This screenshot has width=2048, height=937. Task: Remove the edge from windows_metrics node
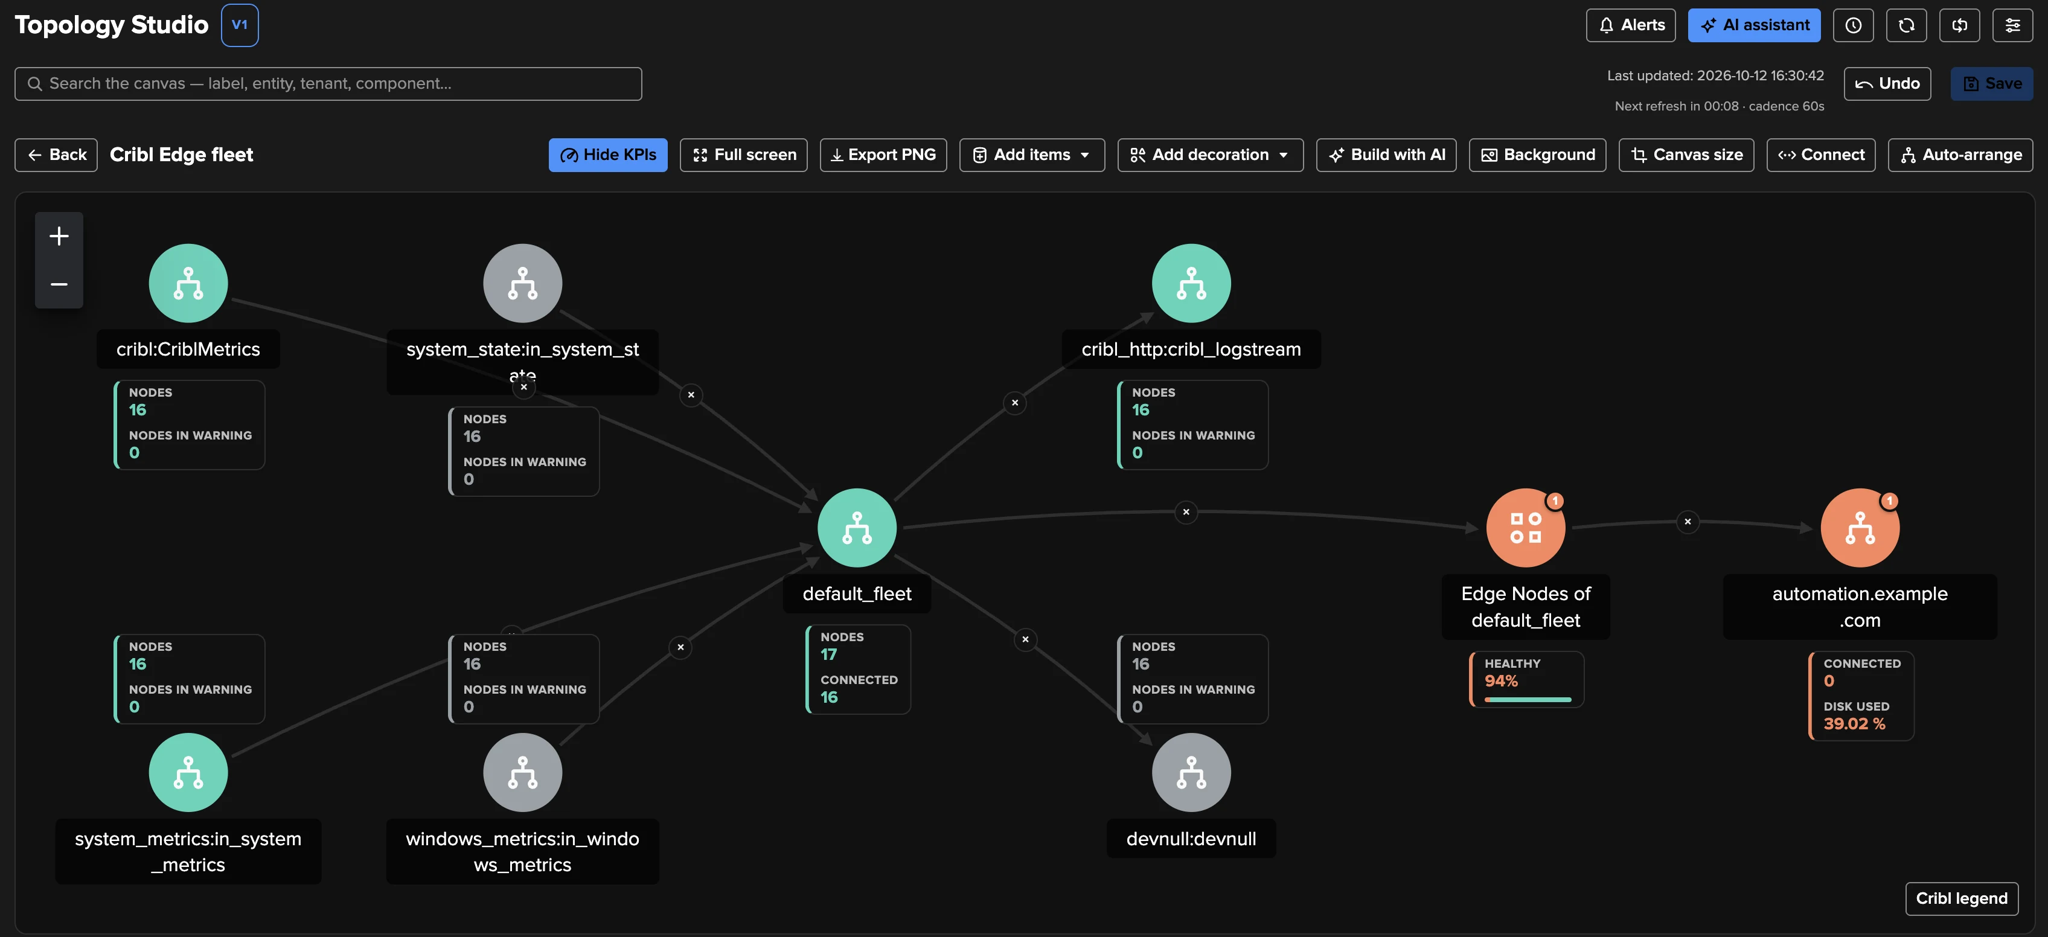point(680,647)
